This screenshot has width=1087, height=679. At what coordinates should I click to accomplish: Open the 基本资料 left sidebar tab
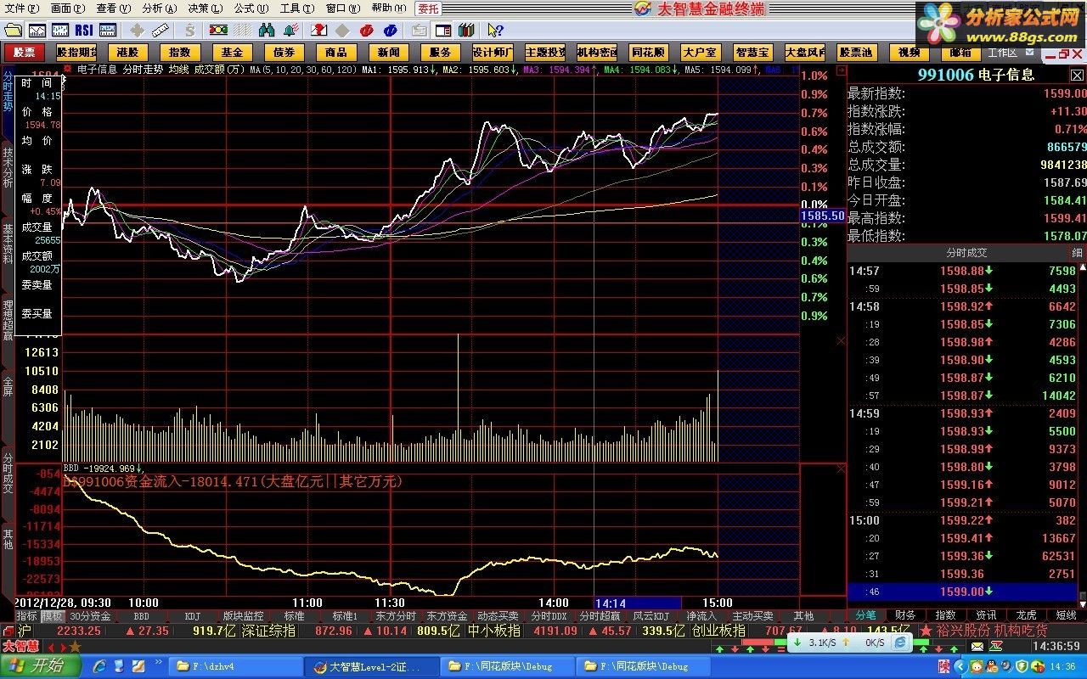point(7,243)
